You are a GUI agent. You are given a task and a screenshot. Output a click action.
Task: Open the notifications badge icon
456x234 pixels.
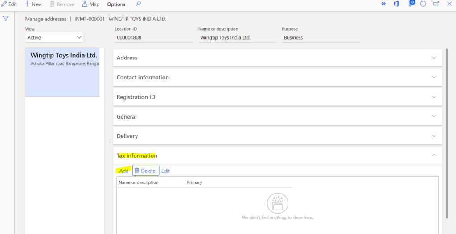click(411, 4)
